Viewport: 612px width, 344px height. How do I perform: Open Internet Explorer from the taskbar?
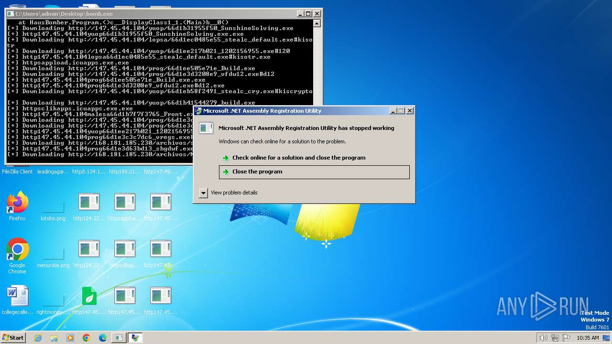[x=38, y=338]
